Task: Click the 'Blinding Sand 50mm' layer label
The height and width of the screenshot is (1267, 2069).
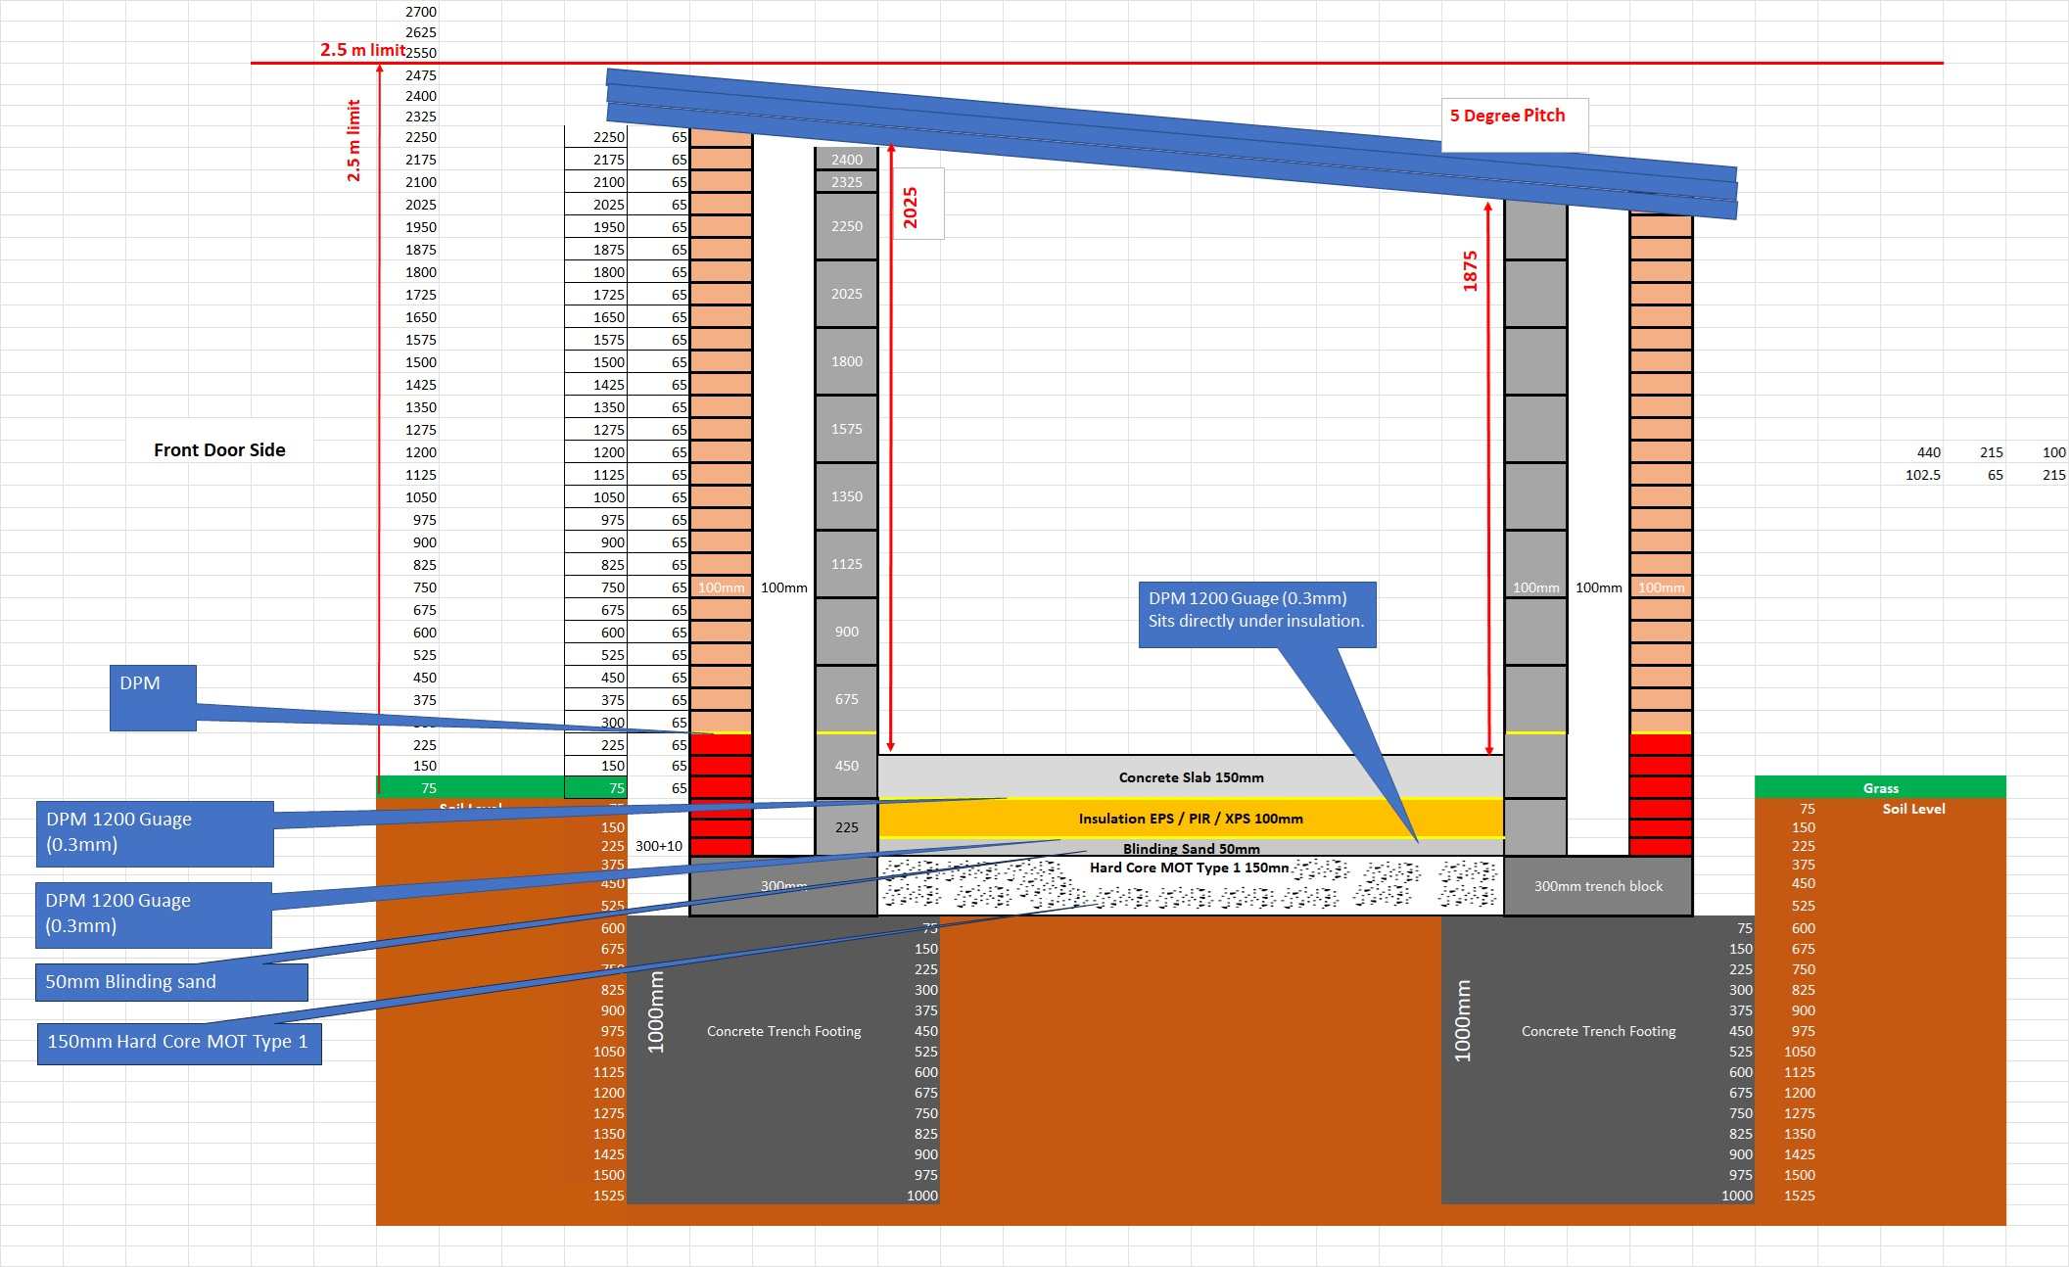Action: pyautogui.click(x=1191, y=848)
